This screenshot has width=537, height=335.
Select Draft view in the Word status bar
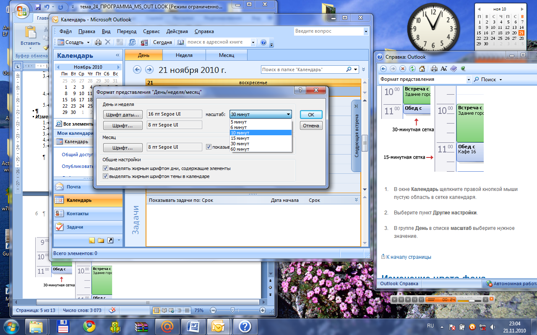click(187, 310)
